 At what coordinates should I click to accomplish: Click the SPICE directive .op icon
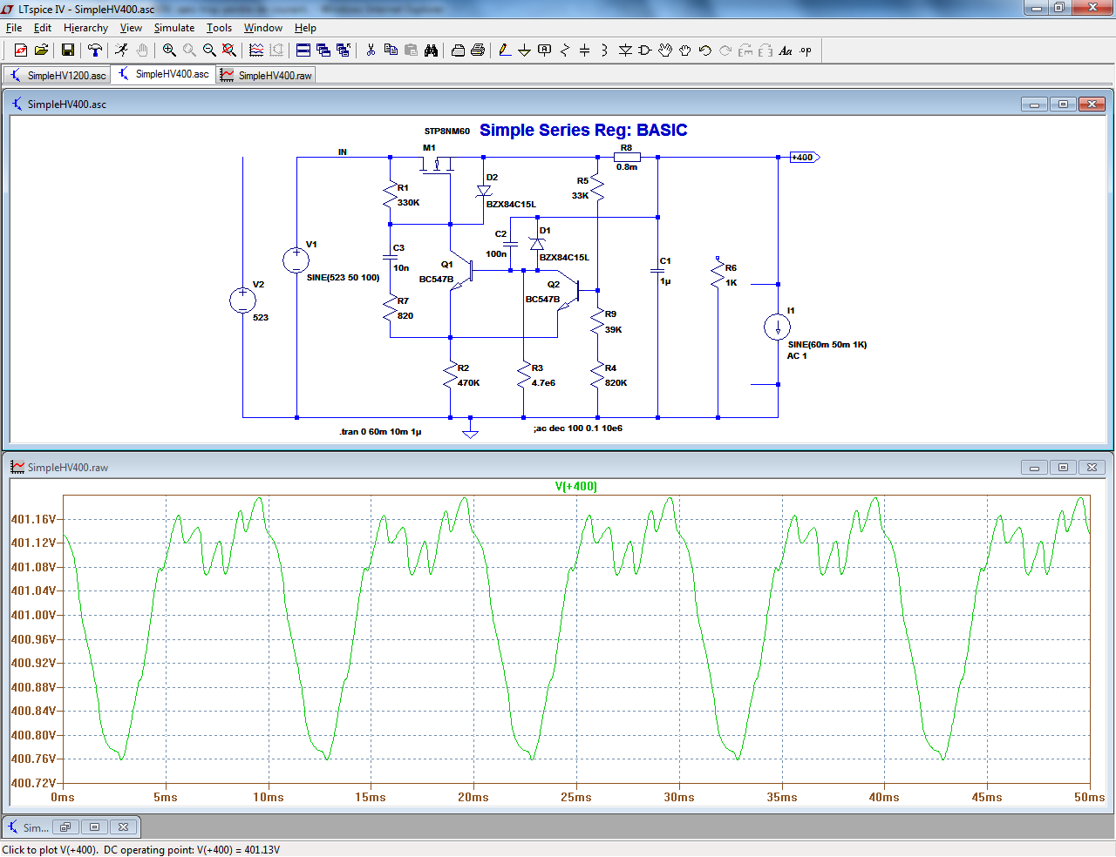point(806,51)
